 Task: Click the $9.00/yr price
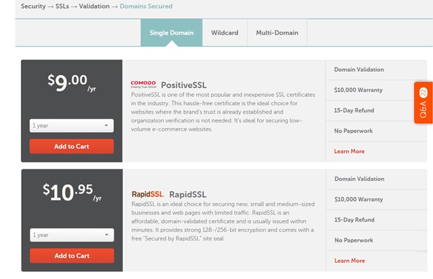(x=72, y=83)
